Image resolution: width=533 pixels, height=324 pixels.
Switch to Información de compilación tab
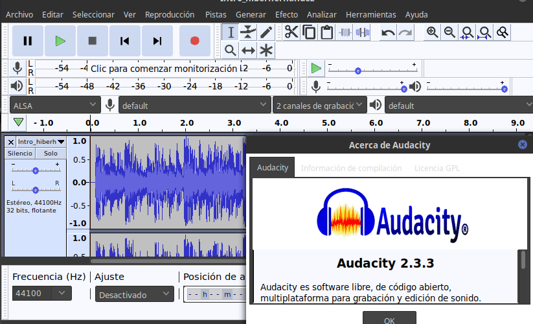352,168
